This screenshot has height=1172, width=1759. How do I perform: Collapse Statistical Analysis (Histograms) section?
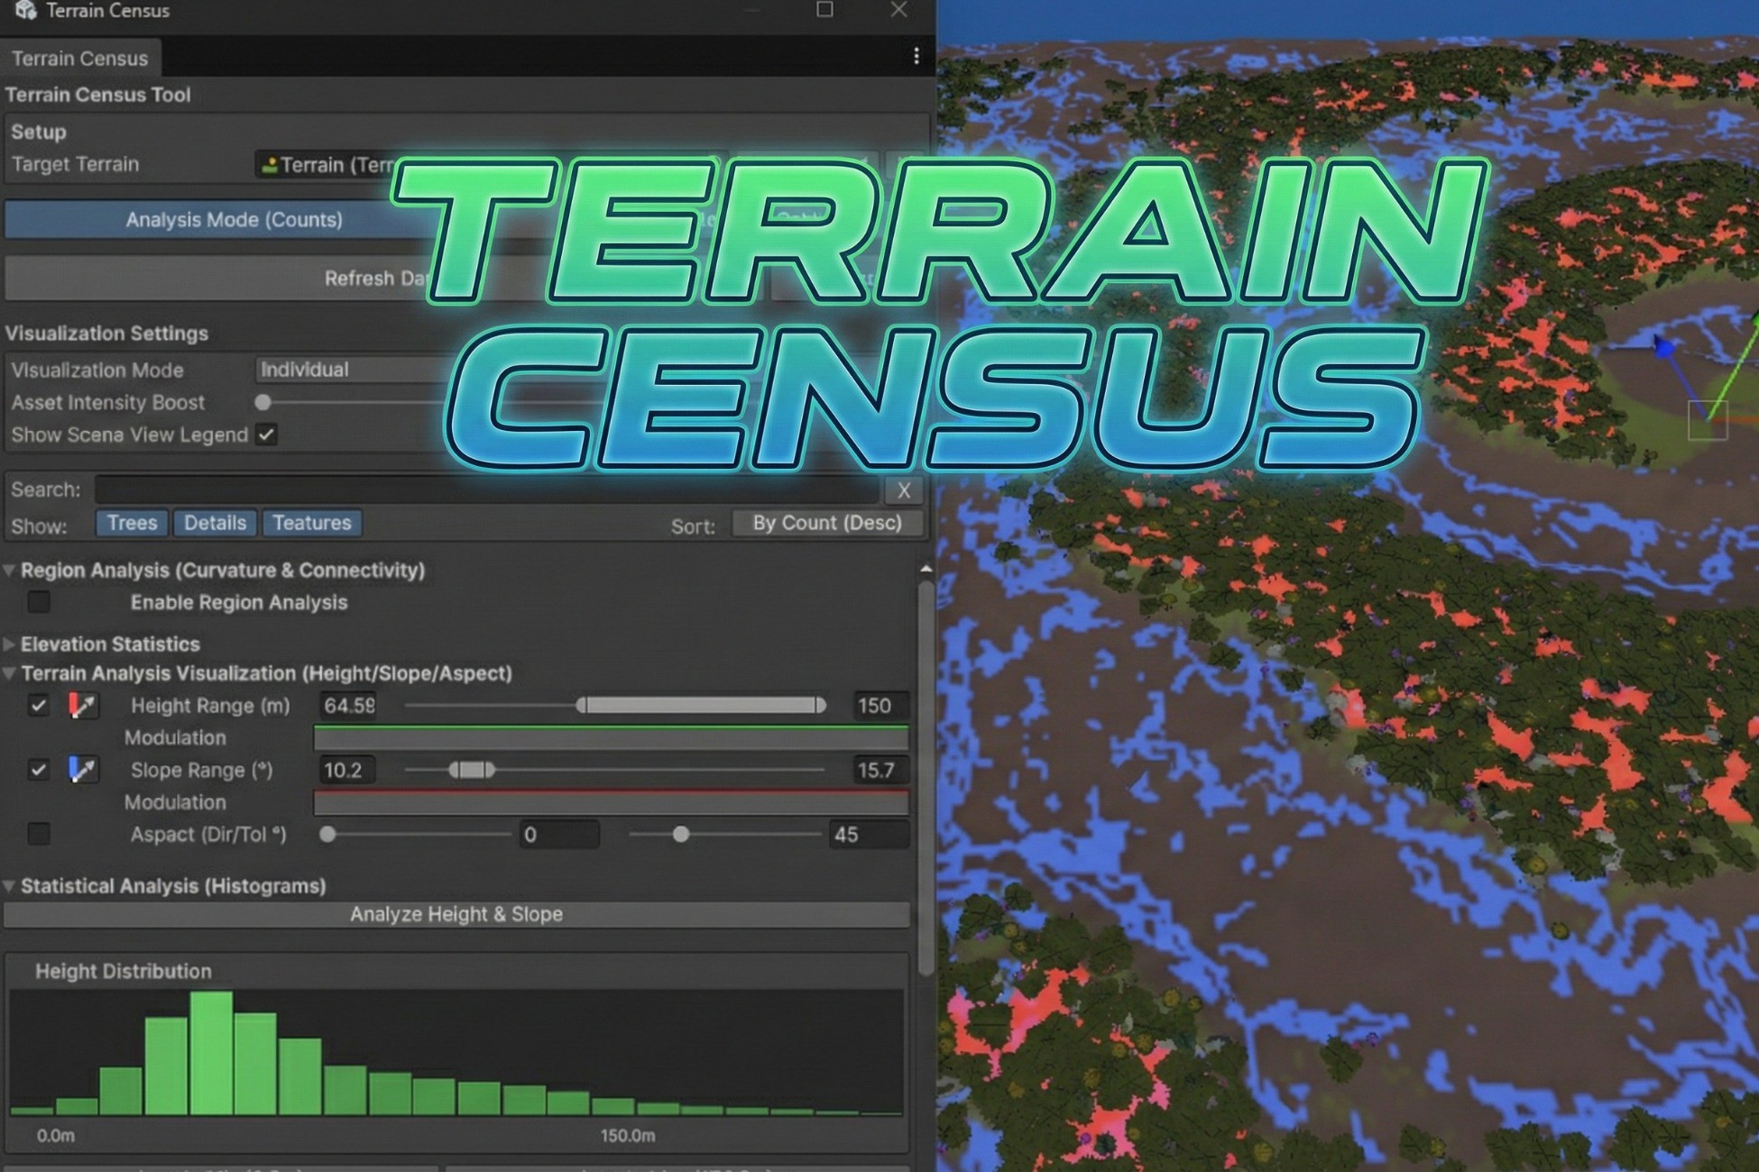[x=10, y=886]
